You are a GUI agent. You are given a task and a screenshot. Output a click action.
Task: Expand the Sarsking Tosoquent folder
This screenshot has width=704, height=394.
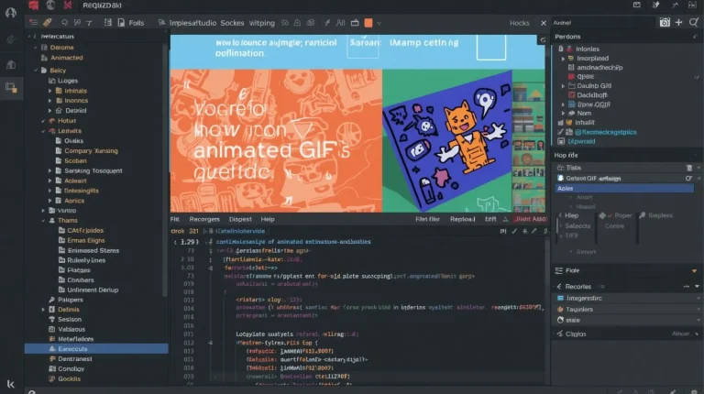tap(50, 171)
